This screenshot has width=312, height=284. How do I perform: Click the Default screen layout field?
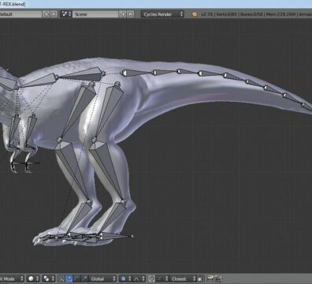pyautogui.click(x=21, y=14)
